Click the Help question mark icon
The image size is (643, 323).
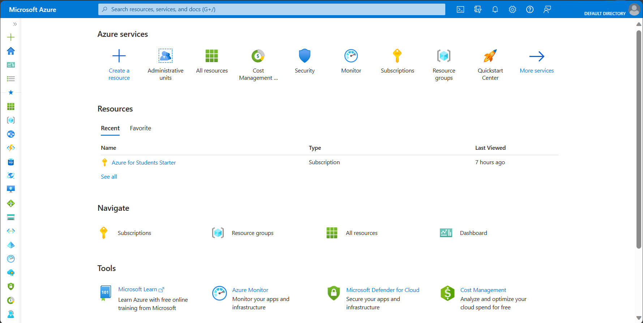click(530, 9)
